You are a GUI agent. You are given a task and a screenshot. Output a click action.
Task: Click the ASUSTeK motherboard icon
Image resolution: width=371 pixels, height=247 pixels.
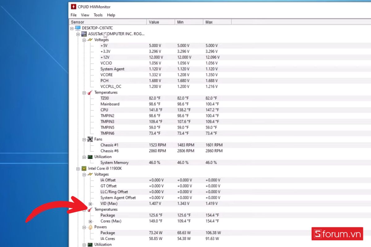coord(84,34)
